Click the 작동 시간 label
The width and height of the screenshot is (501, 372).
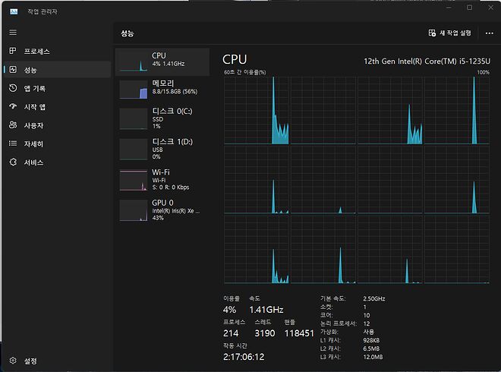tap(235, 345)
